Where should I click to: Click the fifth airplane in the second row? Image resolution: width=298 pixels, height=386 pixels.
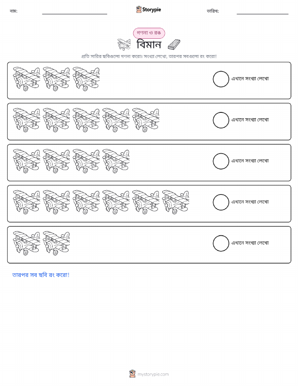click(x=146, y=120)
